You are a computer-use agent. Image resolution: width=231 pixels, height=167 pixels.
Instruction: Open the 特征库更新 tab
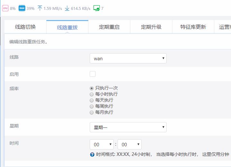pos(193,27)
